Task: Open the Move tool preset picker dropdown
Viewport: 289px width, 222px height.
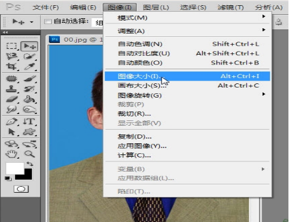Action: coord(32,22)
